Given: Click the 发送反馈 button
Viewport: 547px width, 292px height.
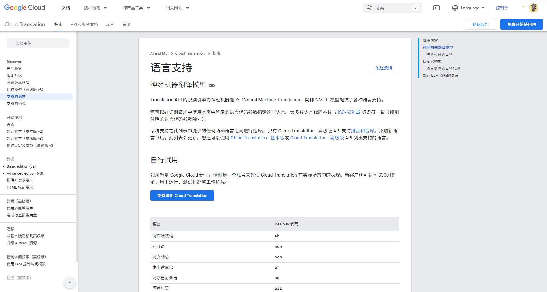Looking at the screenshot, I should (x=384, y=68).
